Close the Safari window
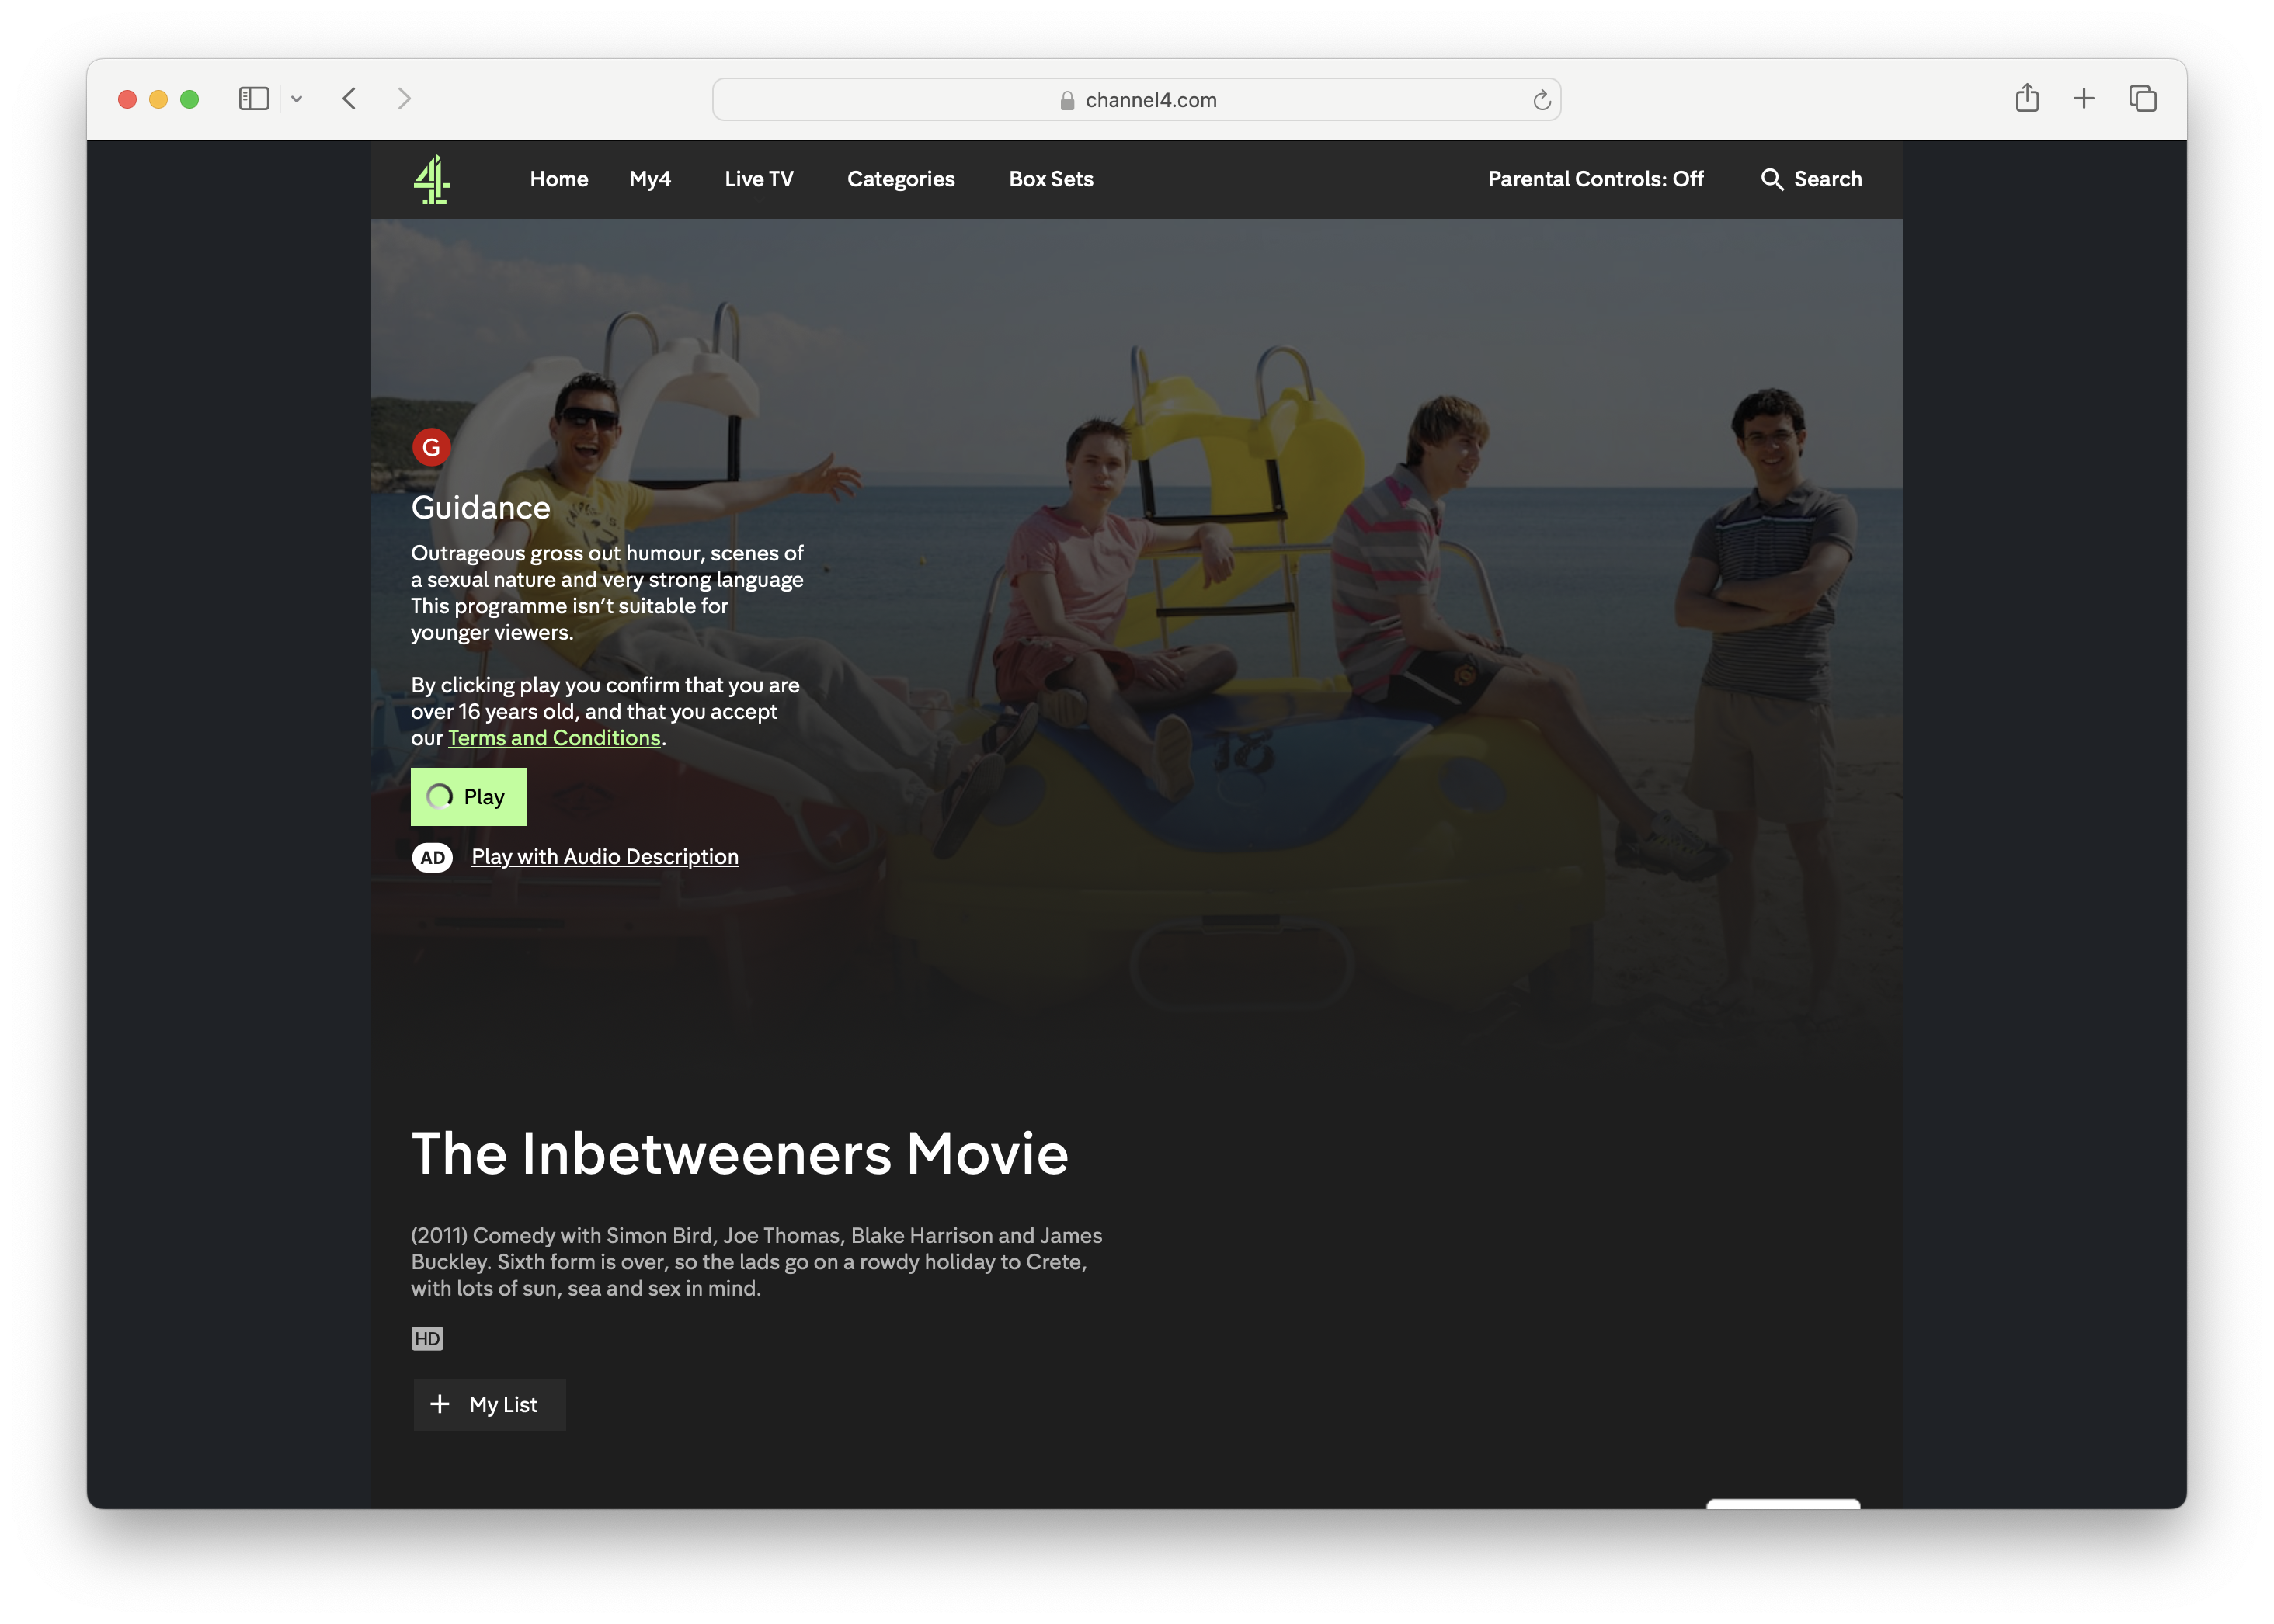The width and height of the screenshot is (2274, 1624). pyautogui.click(x=127, y=99)
